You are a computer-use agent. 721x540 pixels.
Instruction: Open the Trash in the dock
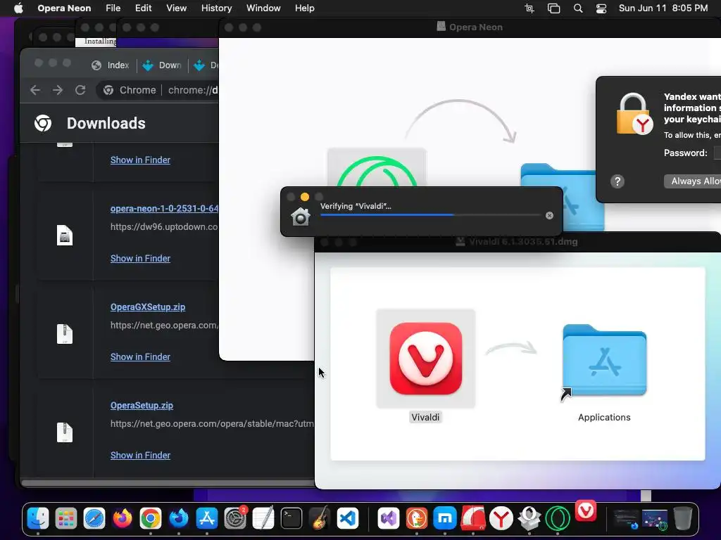click(x=683, y=519)
